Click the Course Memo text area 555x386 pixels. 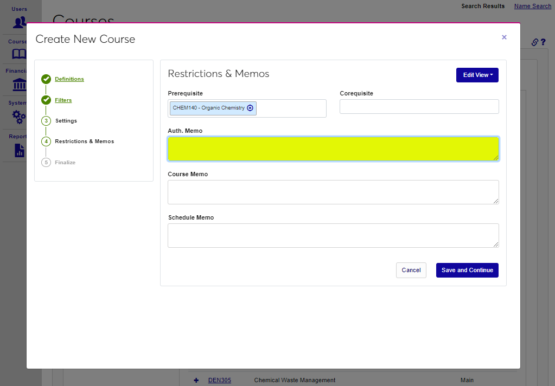333,192
